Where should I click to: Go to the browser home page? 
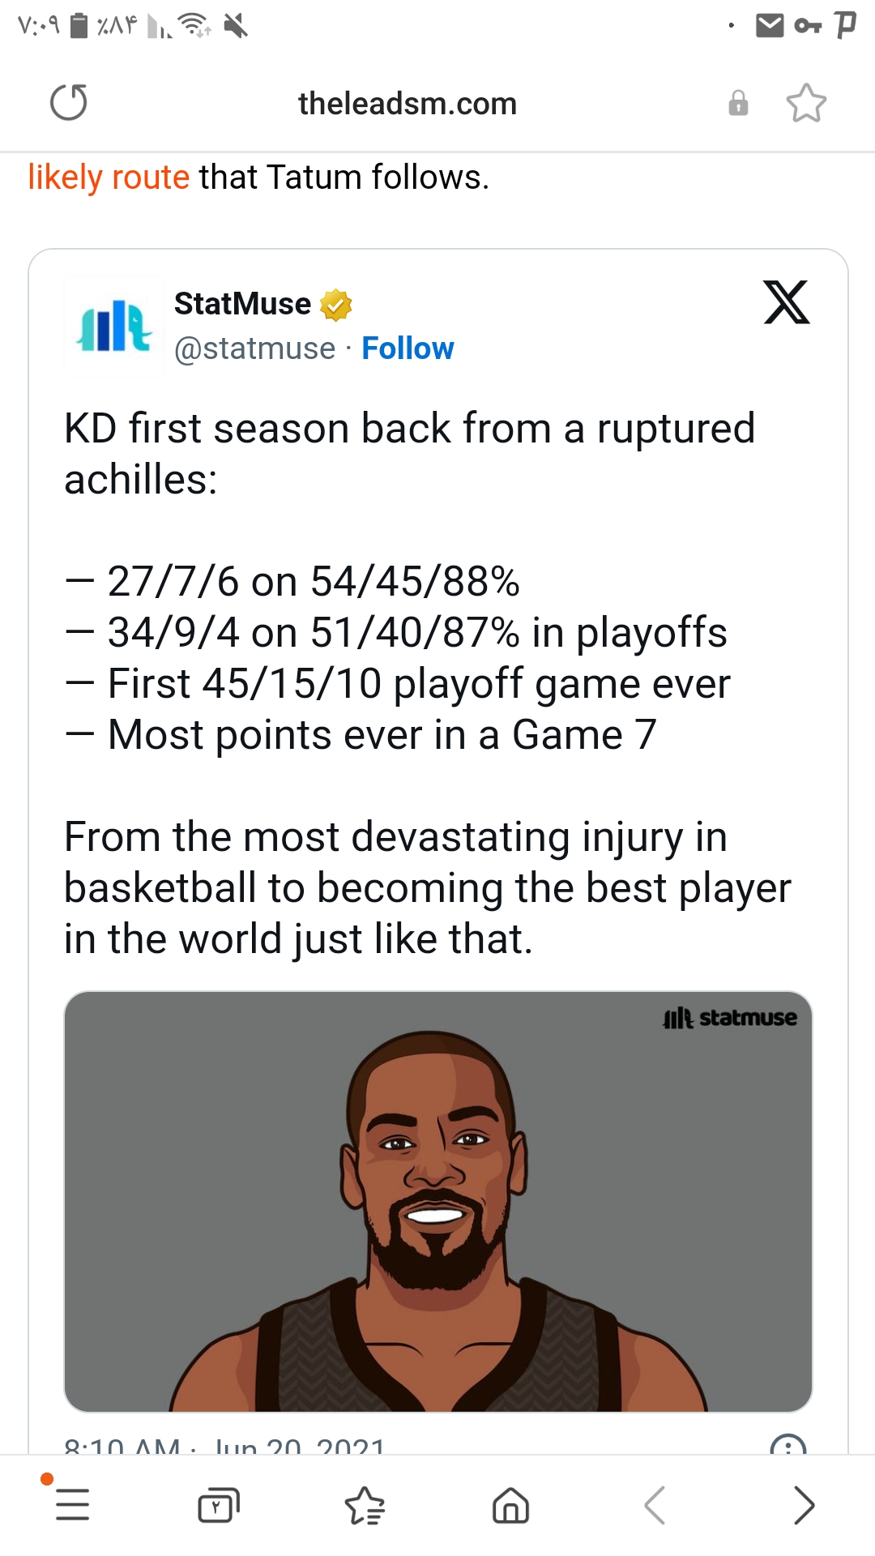tap(510, 1505)
